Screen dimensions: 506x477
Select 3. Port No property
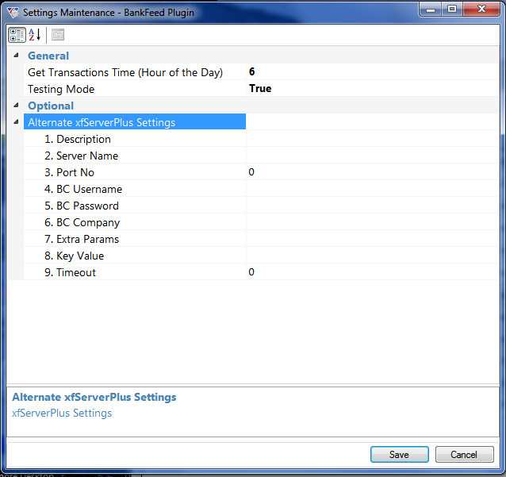click(x=135, y=172)
